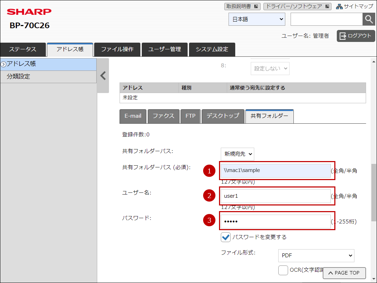
Task: Click the search magnifier icon
Action: tap(369, 19)
